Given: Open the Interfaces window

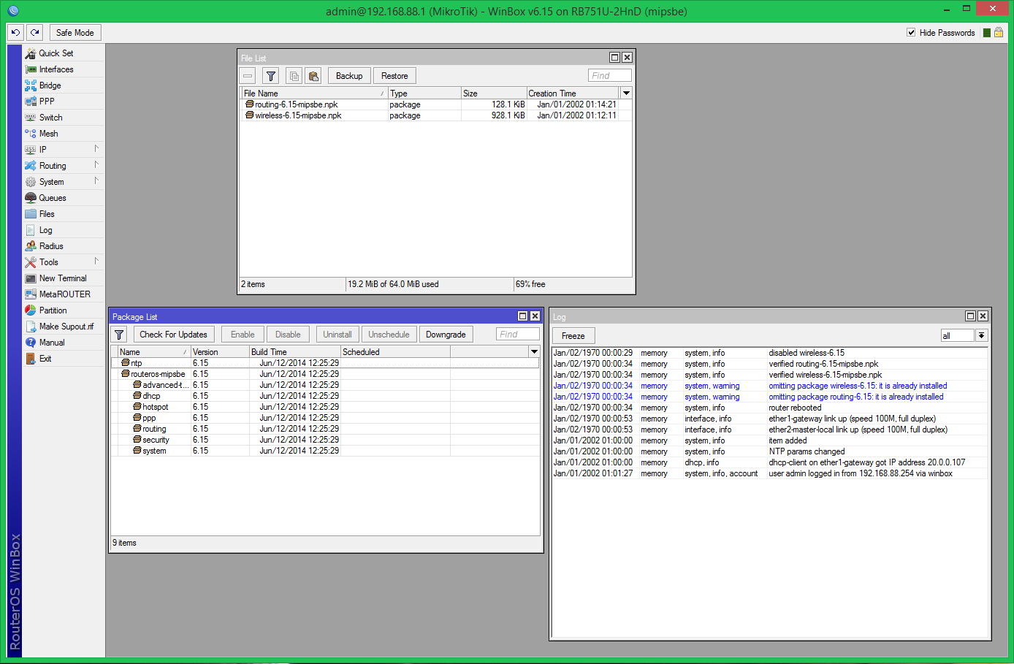Looking at the screenshot, I should (55, 69).
